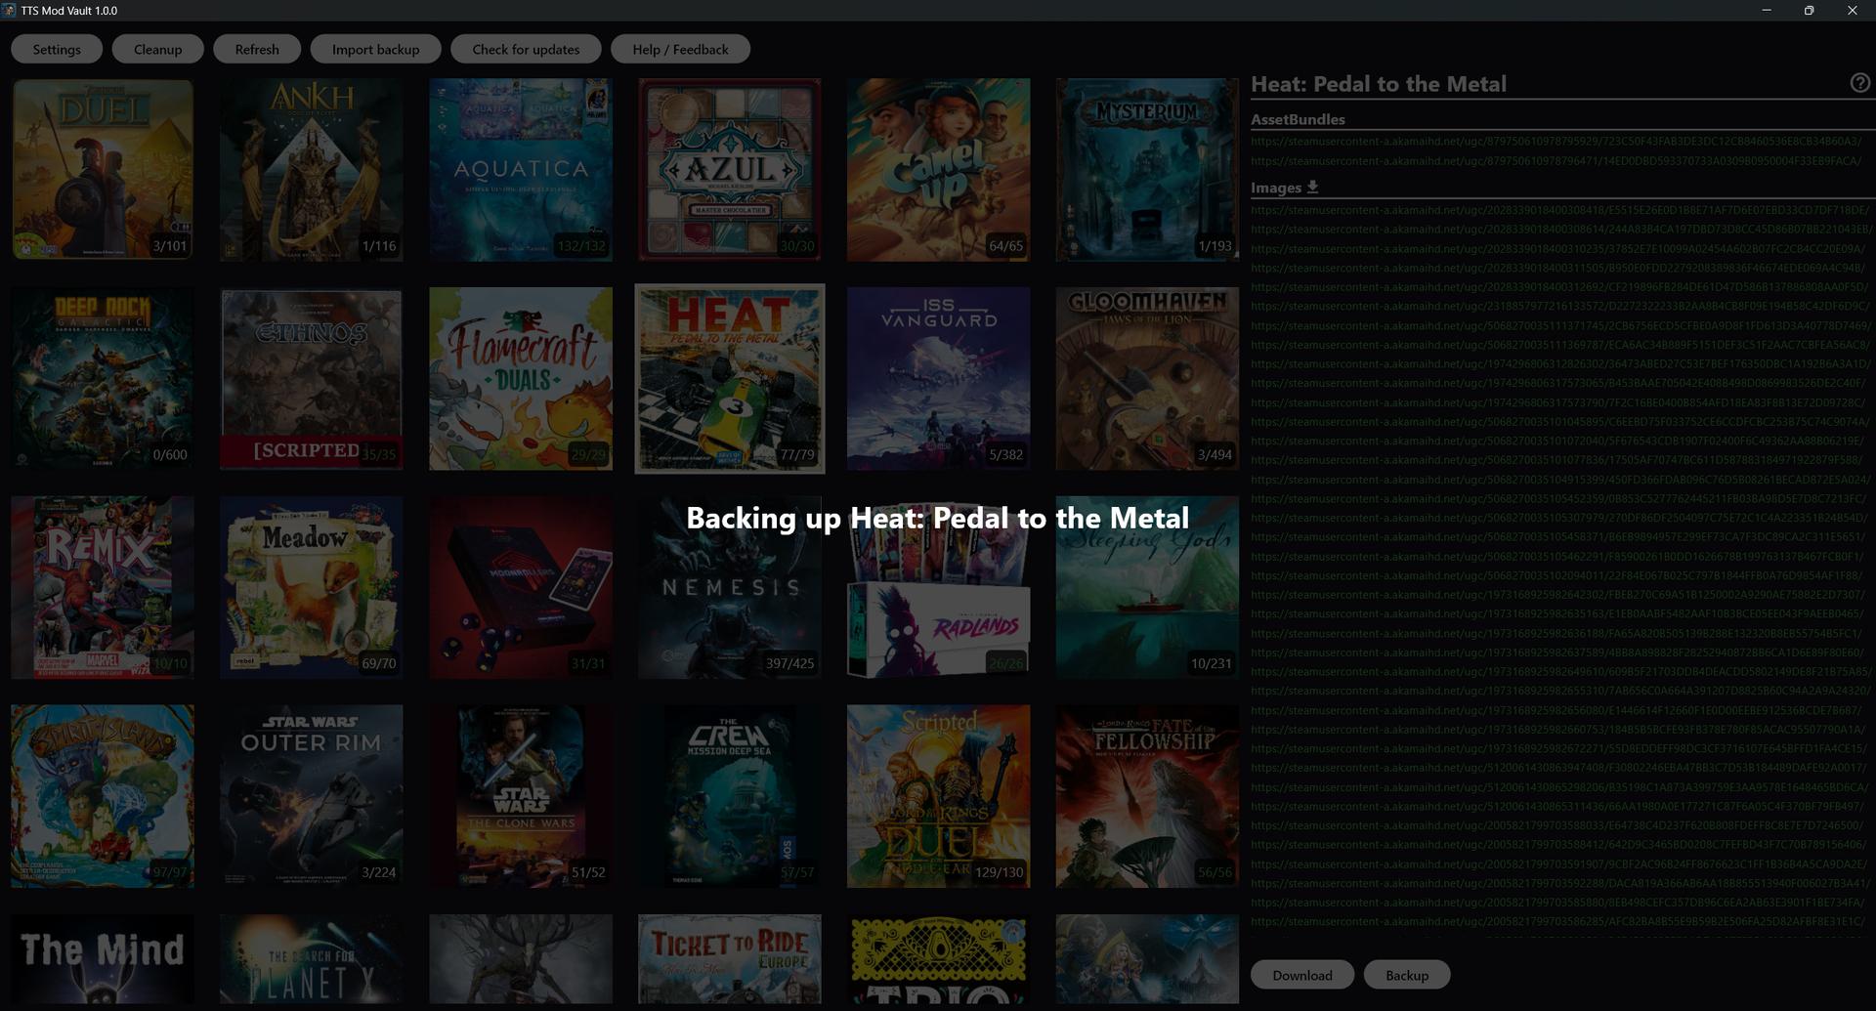Viewport: 1876px width, 1011px height.
Task: Select the Camel Up mod thumbnail
Action: [938, 169]
